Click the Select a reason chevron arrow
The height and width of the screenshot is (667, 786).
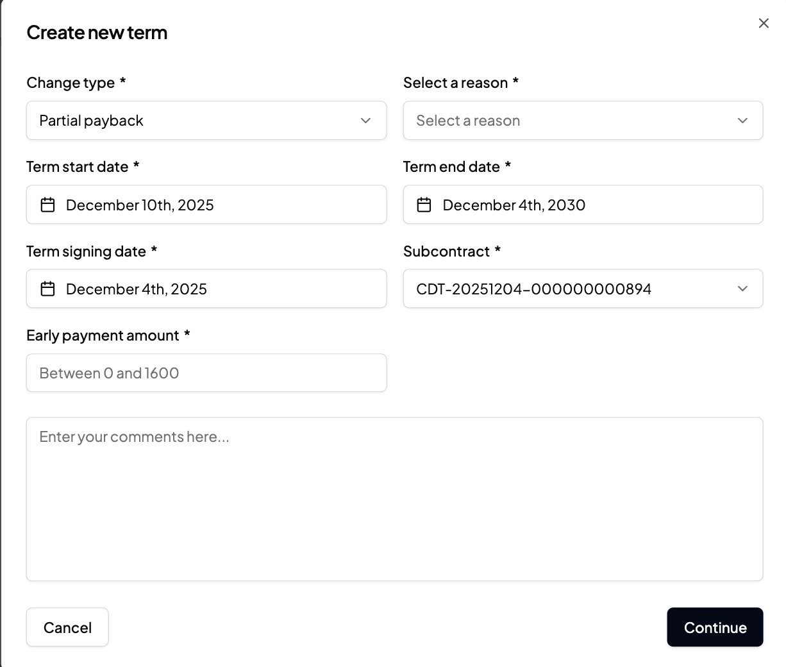pyautogui.click(x=742, y=121)
